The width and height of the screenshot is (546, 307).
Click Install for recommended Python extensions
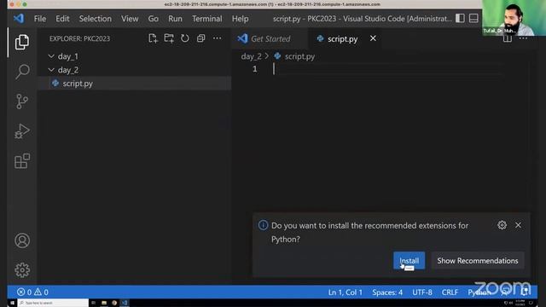coord(409,261)
